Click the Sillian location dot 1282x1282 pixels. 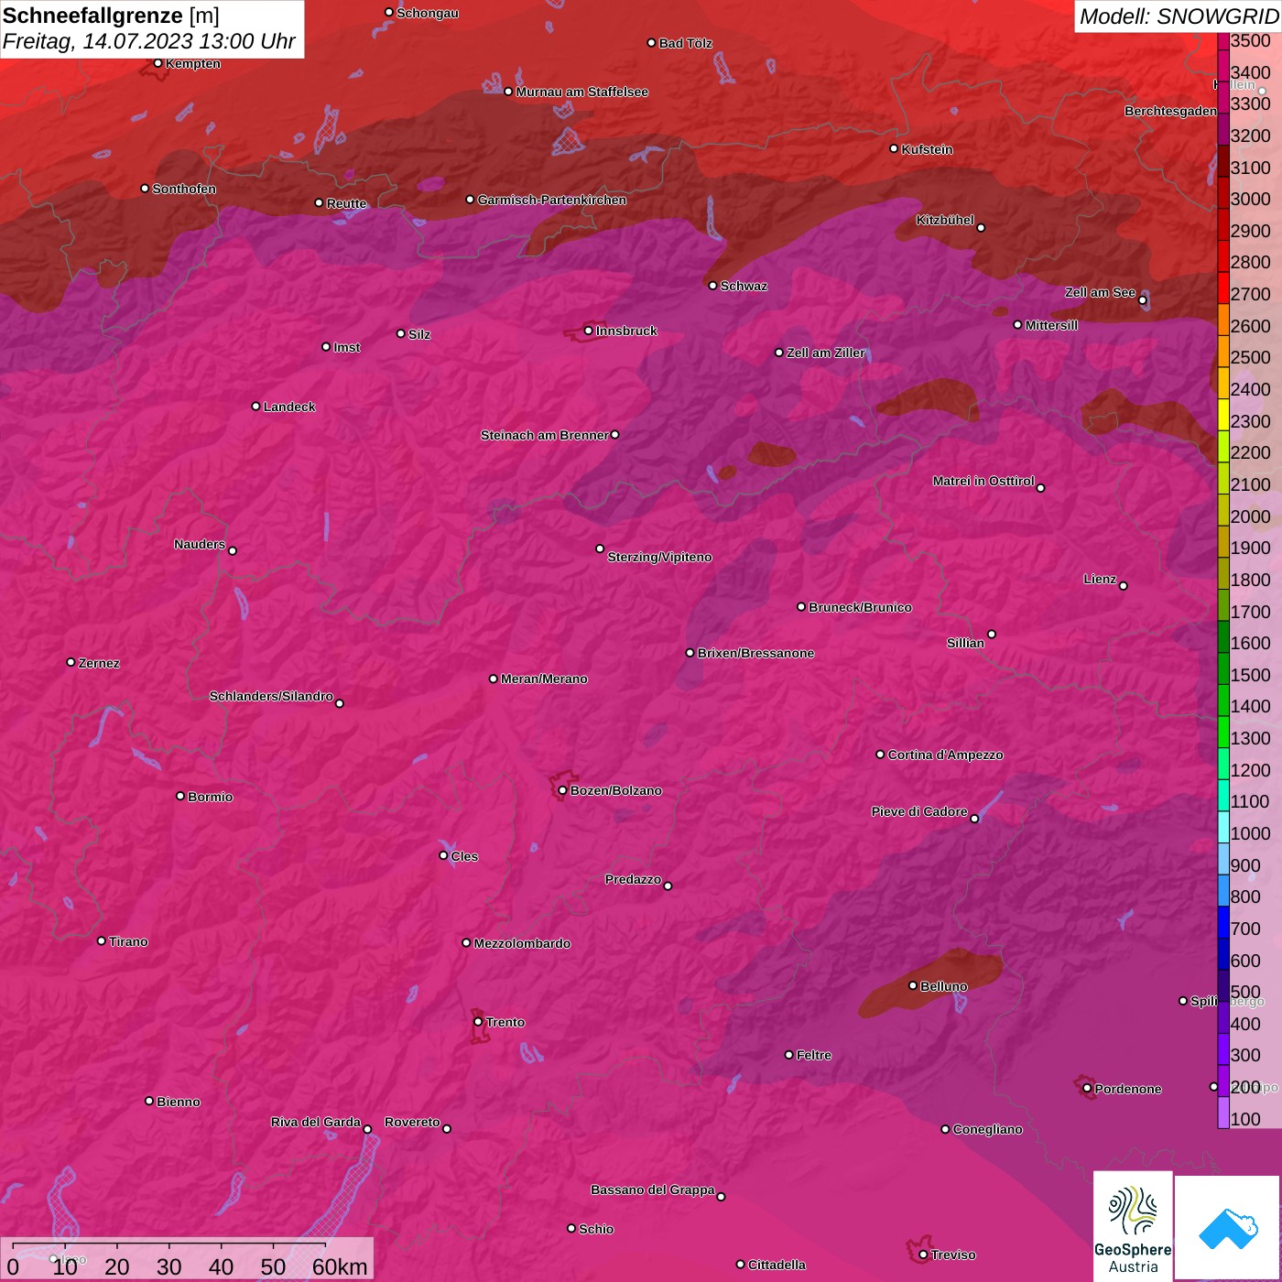[992, 634]
